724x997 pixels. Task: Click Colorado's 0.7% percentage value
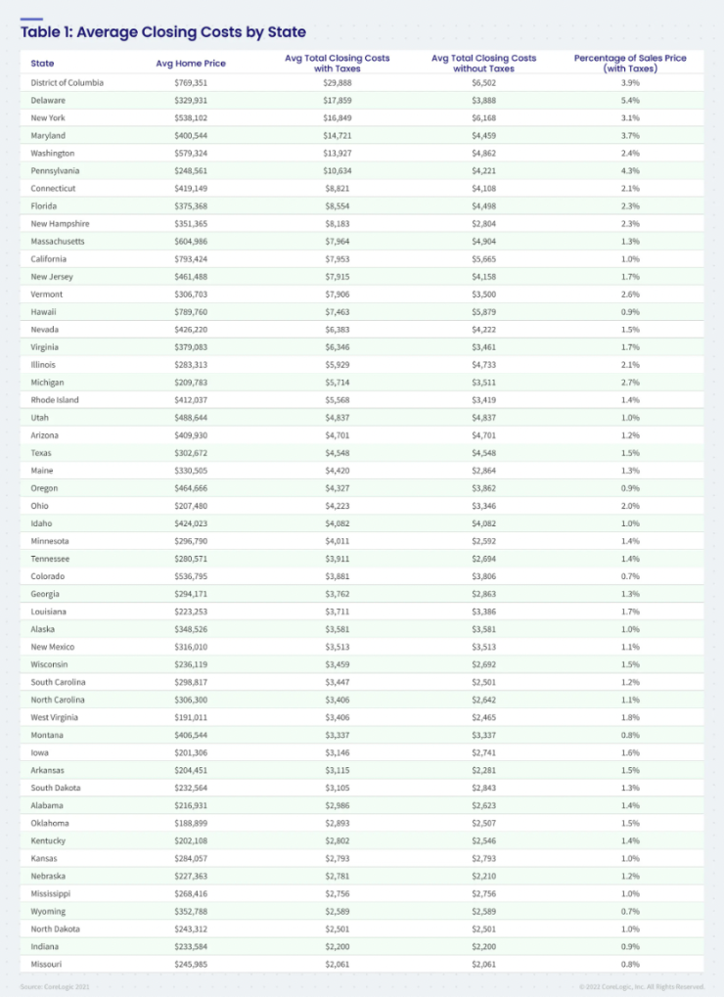tap(630, 576)
